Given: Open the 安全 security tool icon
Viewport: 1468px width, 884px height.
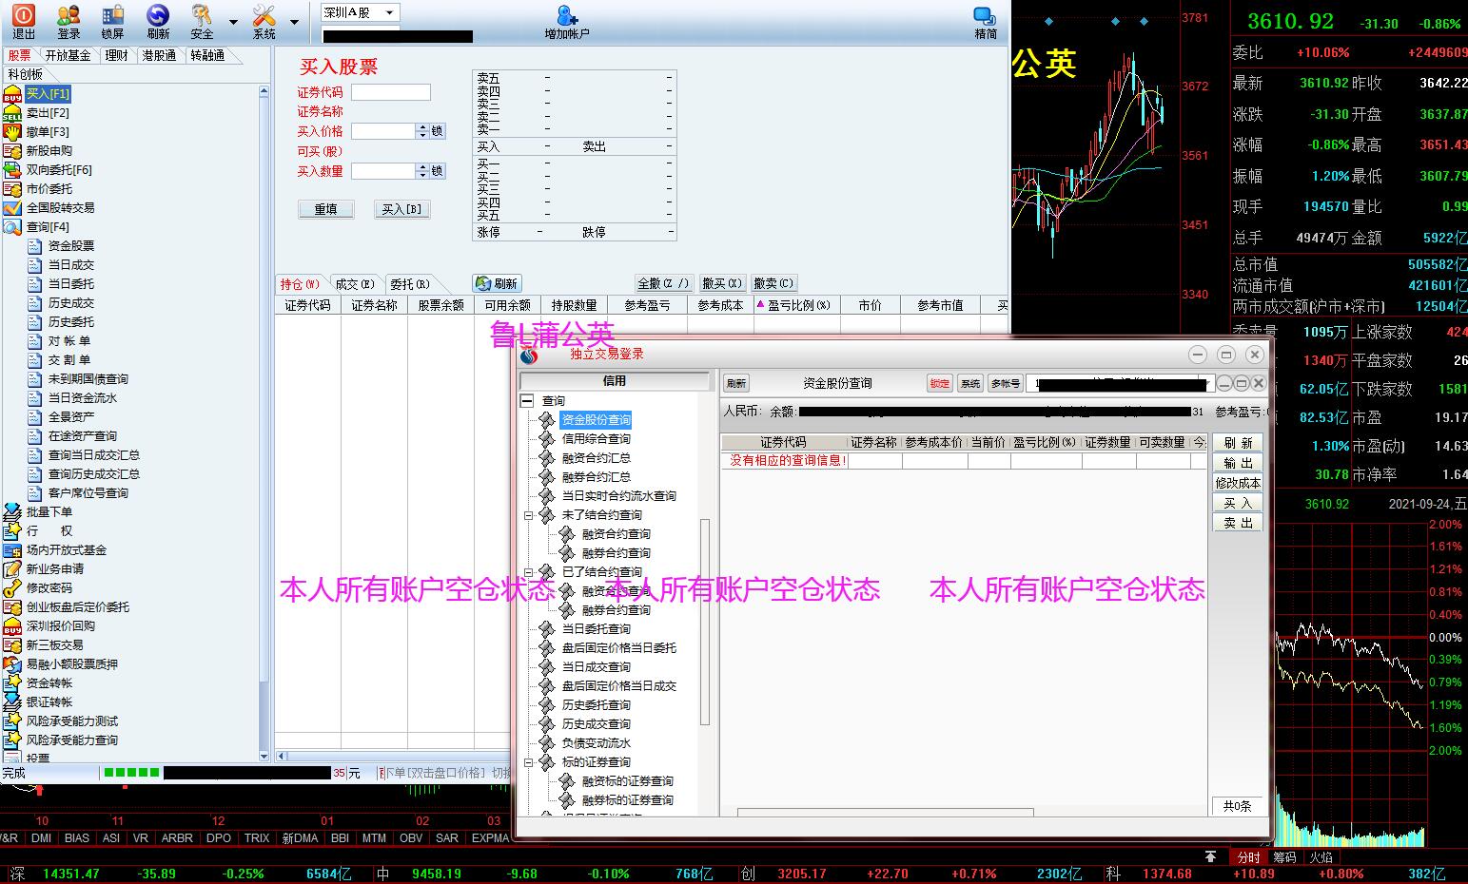Looking at the screenshot, I should pos(202,15).
